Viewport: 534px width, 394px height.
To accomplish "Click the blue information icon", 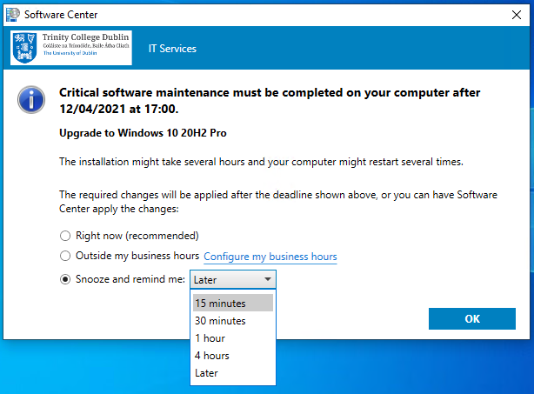I will [31, 100].
